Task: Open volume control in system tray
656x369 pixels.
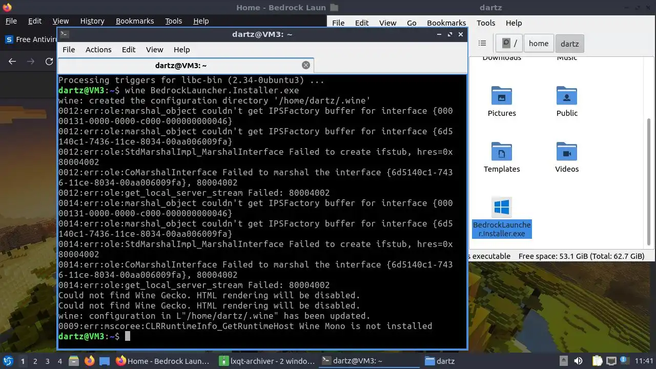Action: [x=578, y=361]
